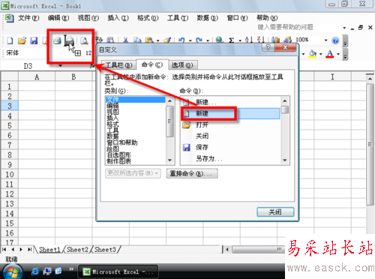Click the AutoSum sigma icon
This screenshot has height=279, width=375.
click(x=232, y=40)
